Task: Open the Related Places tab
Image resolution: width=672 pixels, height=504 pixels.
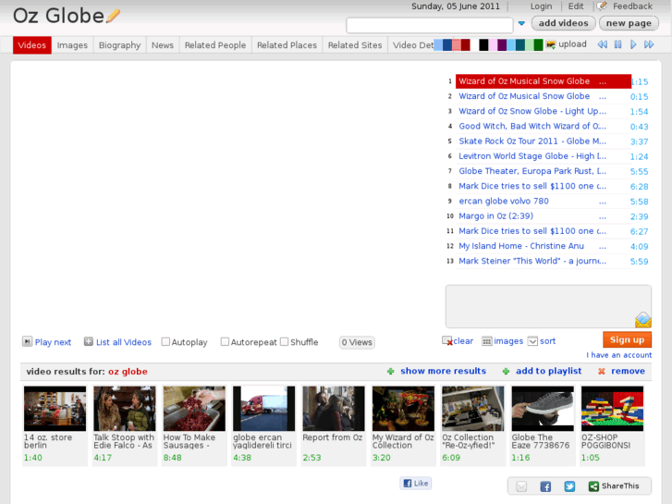Action: pos(287,45)
